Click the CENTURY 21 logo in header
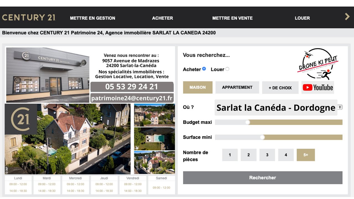 click(29, 18)
